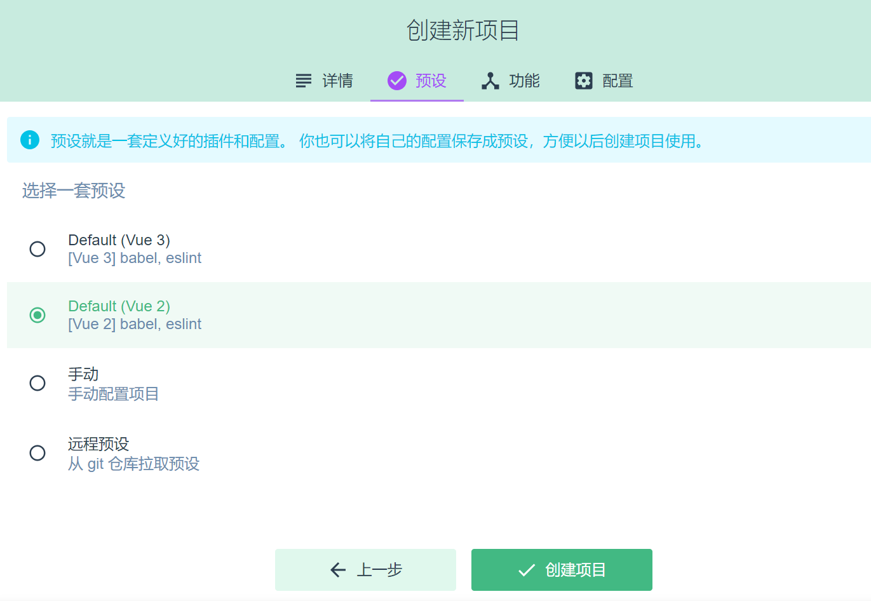Click the 从 git 仓库拉取预设 description
The width and height of the screenshot is (871, 601).
[134, 464]
